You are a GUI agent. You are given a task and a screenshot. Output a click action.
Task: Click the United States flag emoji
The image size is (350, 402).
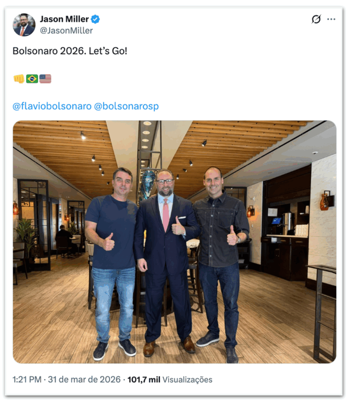(x=45, y=79)
